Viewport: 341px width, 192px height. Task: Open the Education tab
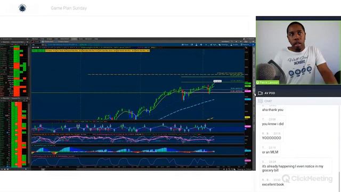(88, 39)
